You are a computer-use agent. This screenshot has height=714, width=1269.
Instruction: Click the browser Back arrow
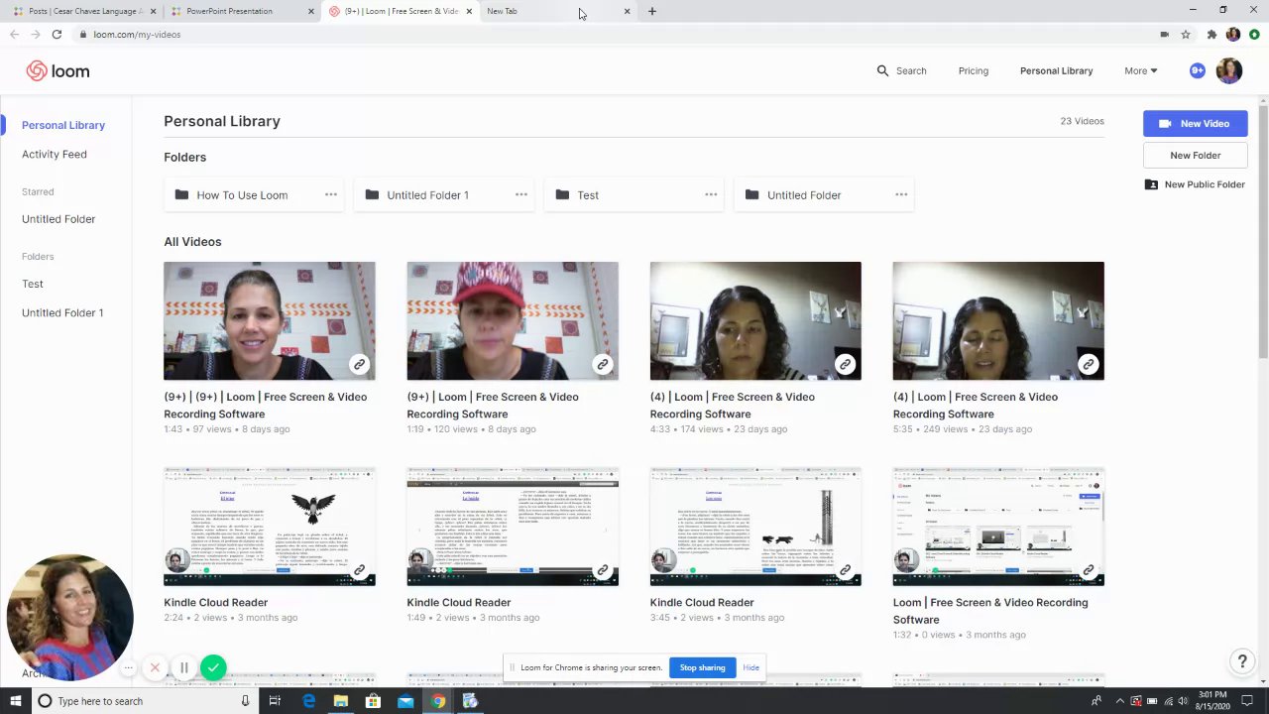tap(14, 34)
